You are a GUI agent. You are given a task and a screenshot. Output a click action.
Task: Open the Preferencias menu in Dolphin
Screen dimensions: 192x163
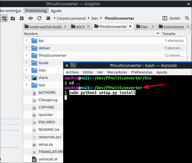point(36,11)
